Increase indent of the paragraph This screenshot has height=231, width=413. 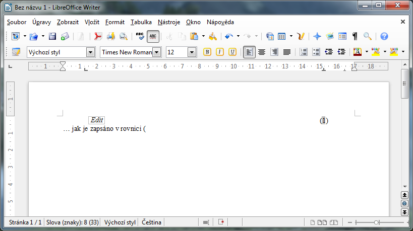341,52
